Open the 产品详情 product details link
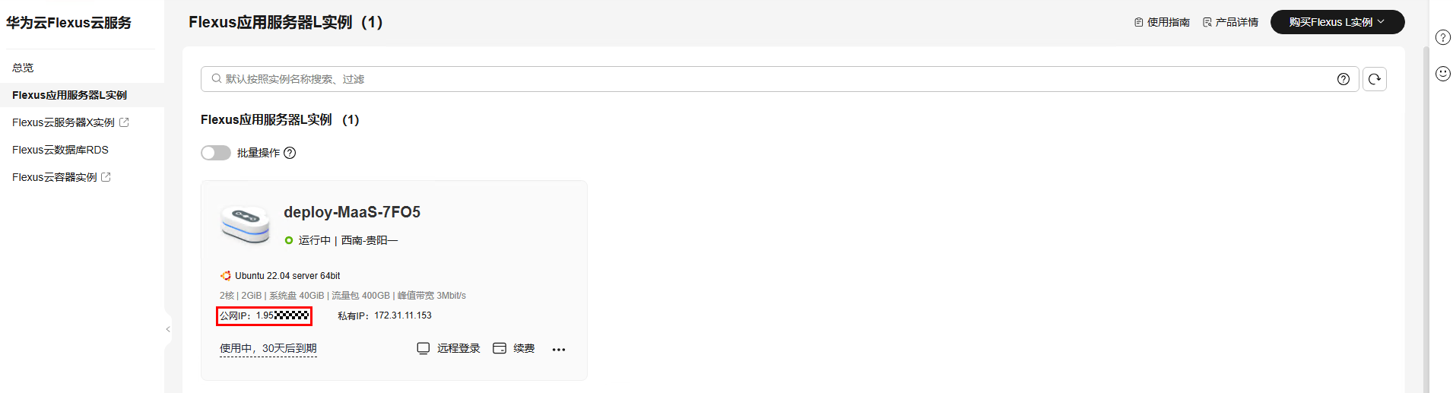Viewport: 1453px width, 393px height. pos(1230,22)
